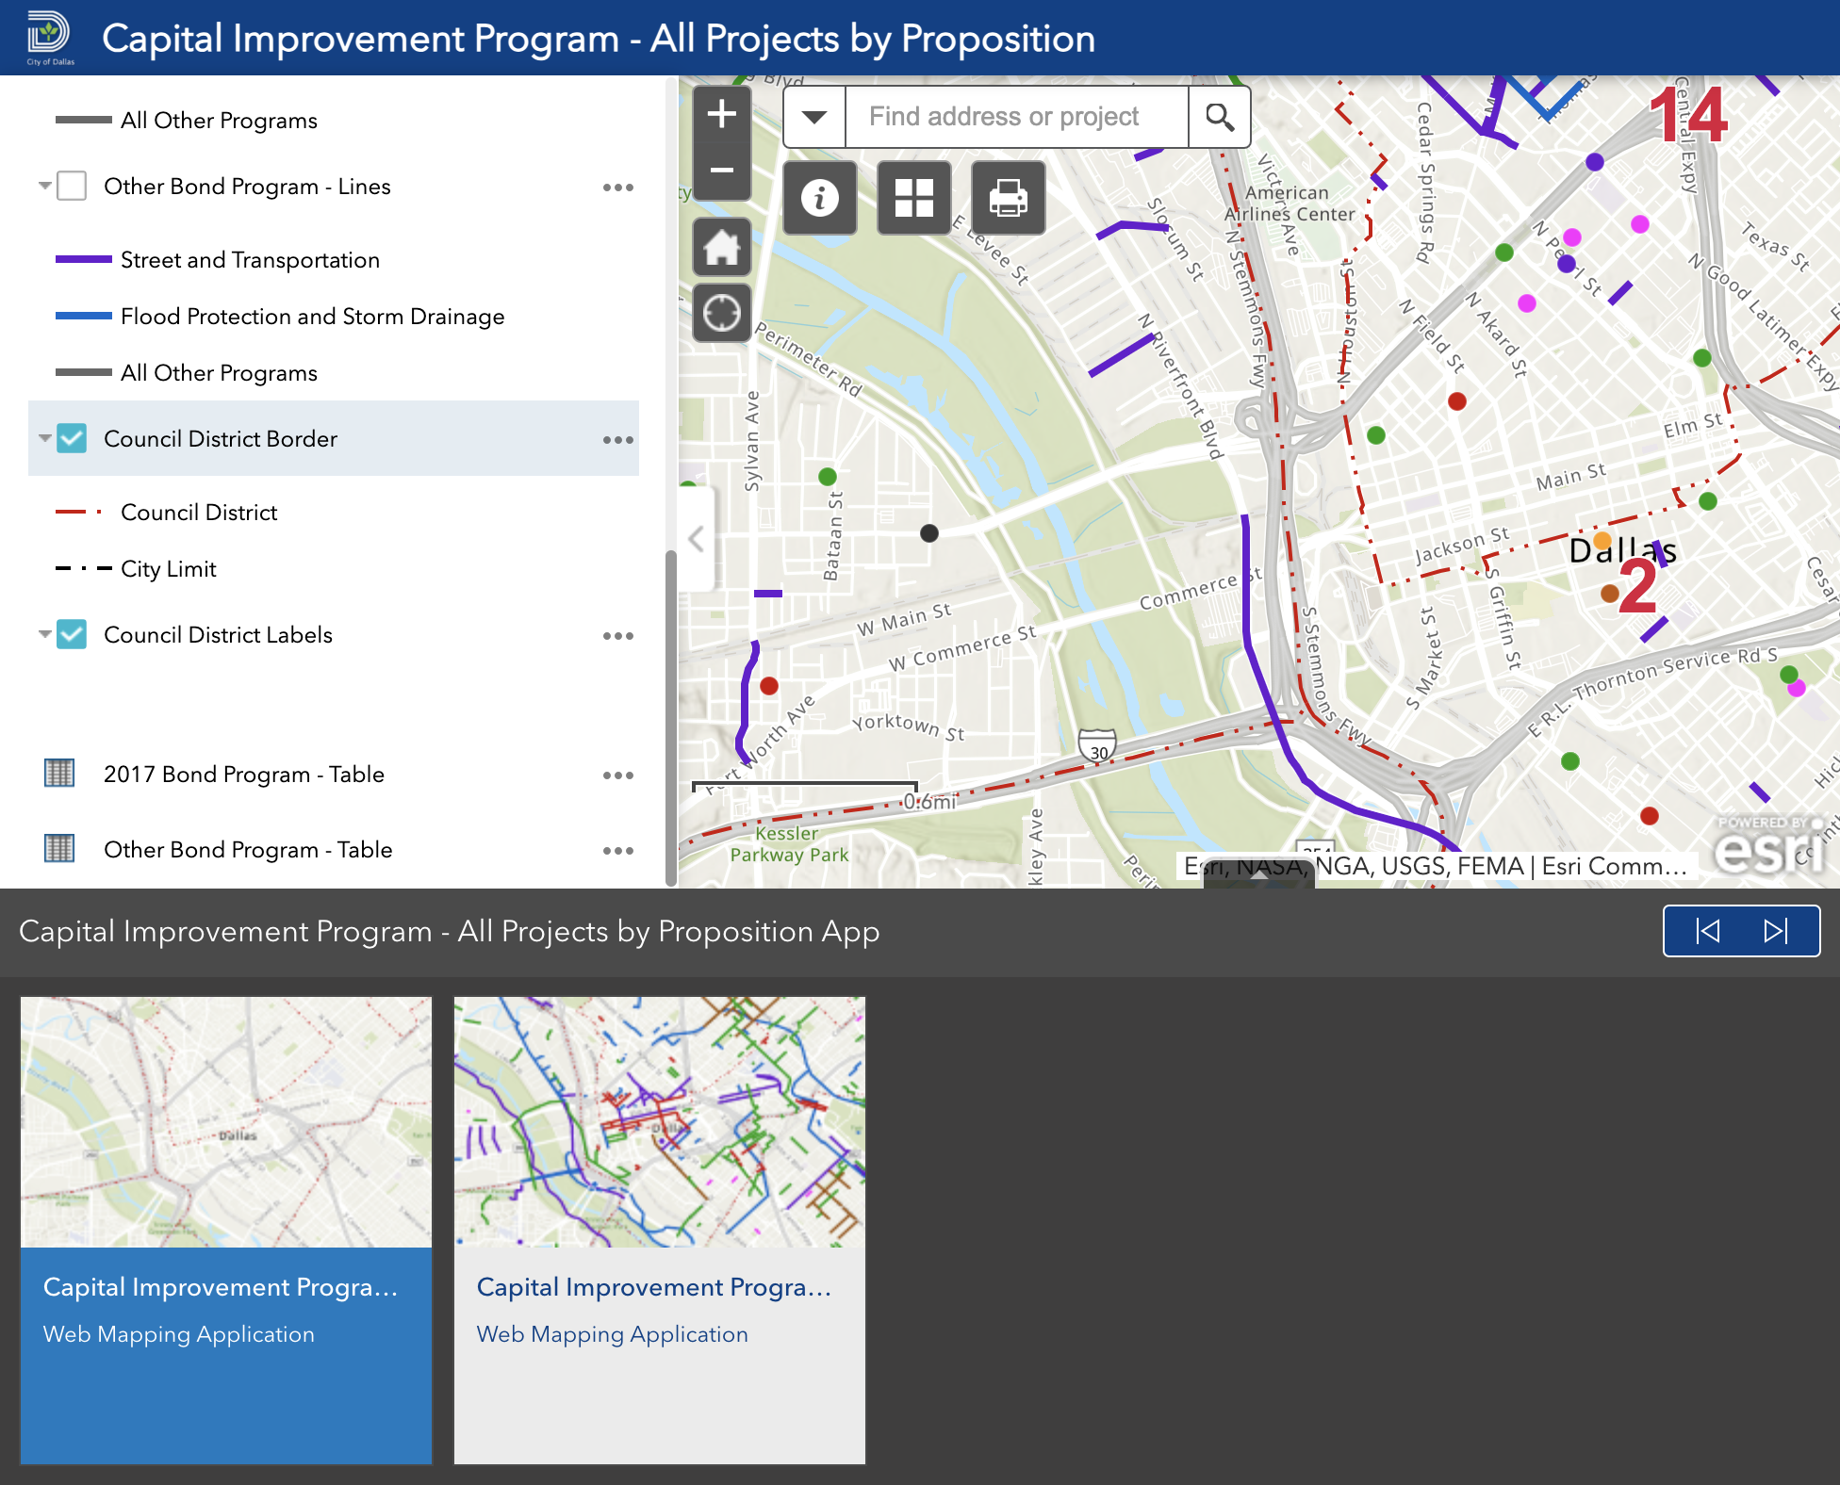
Task: Click the 2017 Bond Program table icon
Action: [x=59, y=774]
